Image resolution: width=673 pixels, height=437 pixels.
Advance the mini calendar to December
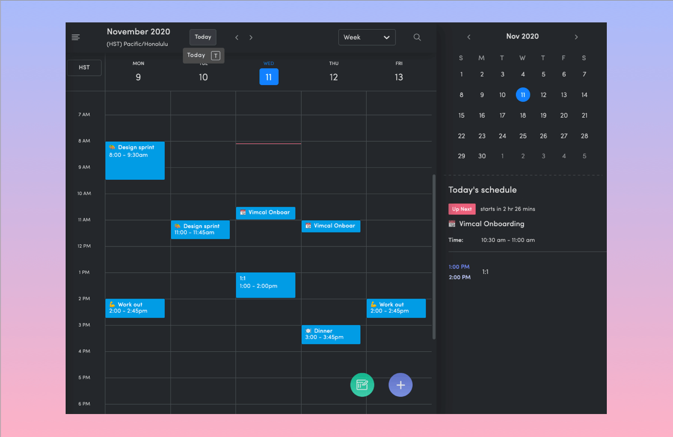click(x=576, y=37)
